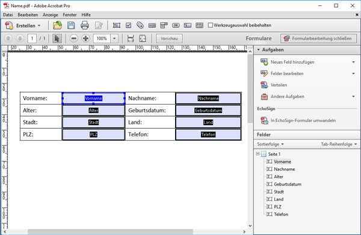This screenshot has height=235, width=361.
Task: Open the Fenster menu
Action: pyautogui.click(x=70, y=14)
